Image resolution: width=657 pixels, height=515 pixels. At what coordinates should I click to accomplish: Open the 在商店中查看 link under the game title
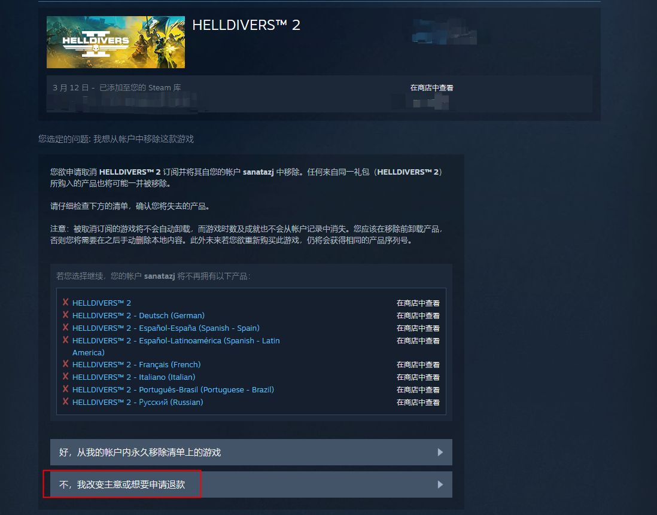click(431, 88)
